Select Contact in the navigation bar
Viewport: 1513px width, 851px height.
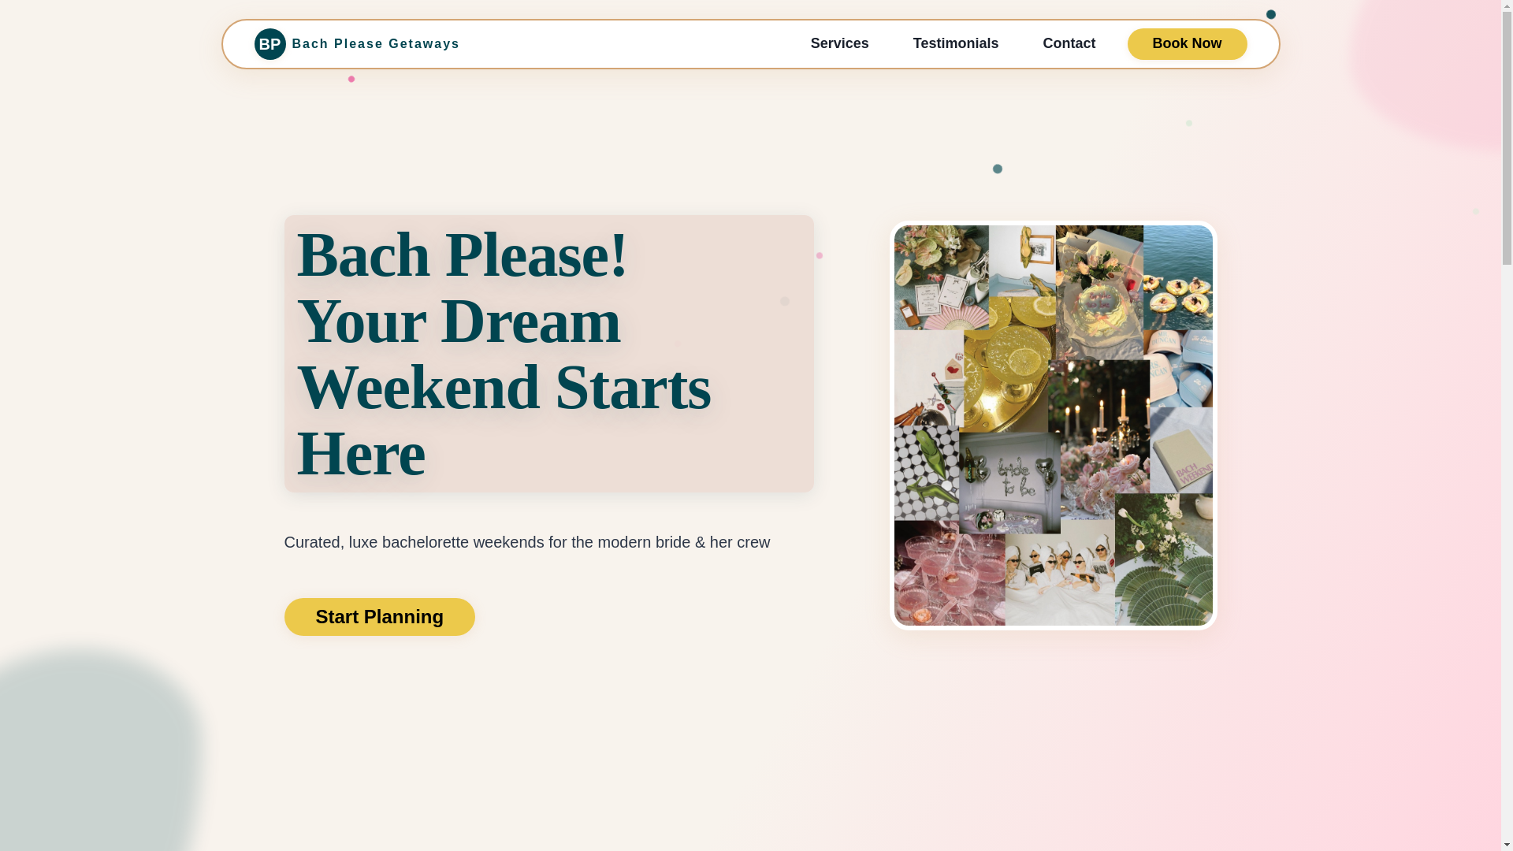(1069, 43)
